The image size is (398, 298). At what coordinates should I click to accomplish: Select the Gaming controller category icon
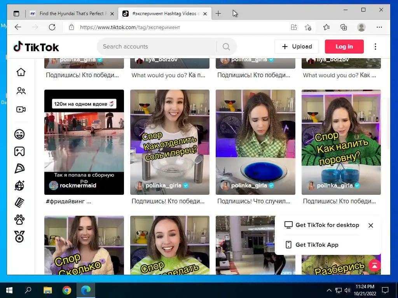coord(19,151)
